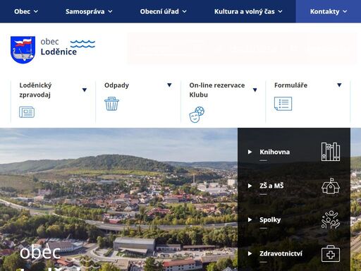Expand the On-line rezervace Klubu arrow
The image size is (361, 271).
tap(255, 90)
